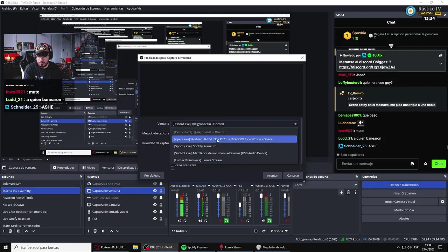Click Aceptar in the properties dialog
Viewport: 448px width, 252px height.
coord(272,176)
